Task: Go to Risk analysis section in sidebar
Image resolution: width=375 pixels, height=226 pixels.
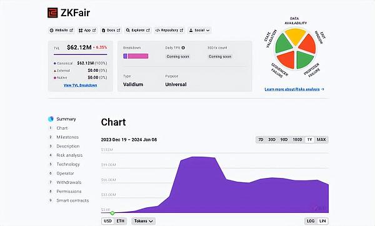Action: pyautogui.click(x=69, y=155)
